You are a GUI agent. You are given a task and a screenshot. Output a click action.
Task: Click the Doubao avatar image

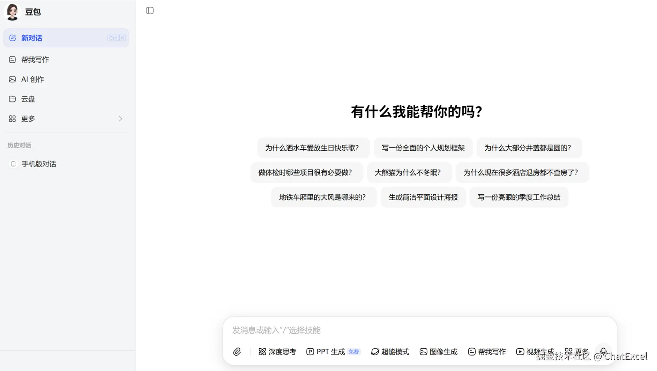(x=12, y=12)
